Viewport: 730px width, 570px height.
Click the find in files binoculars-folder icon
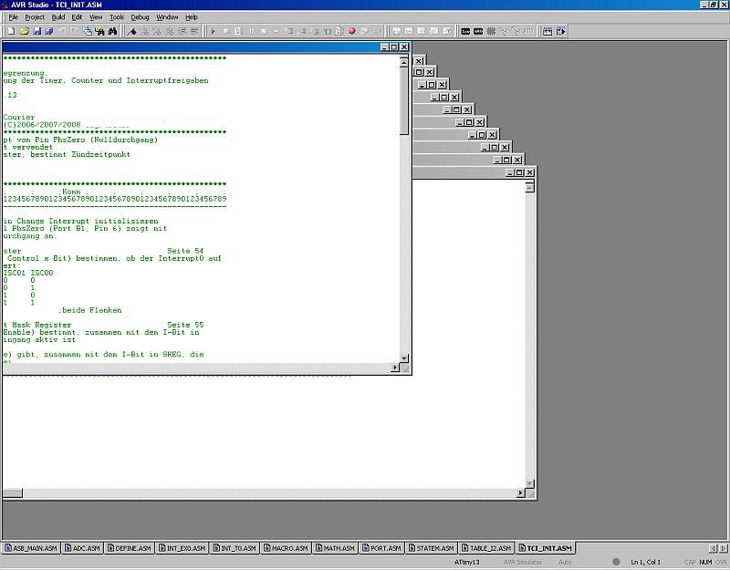pyautogui.click(x=99, y=31)
